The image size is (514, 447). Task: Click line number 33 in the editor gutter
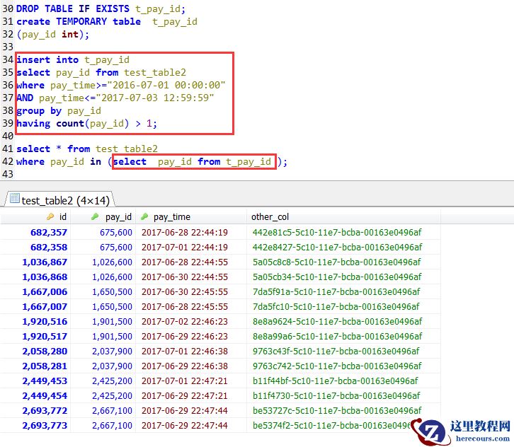(x=8, y=47)
